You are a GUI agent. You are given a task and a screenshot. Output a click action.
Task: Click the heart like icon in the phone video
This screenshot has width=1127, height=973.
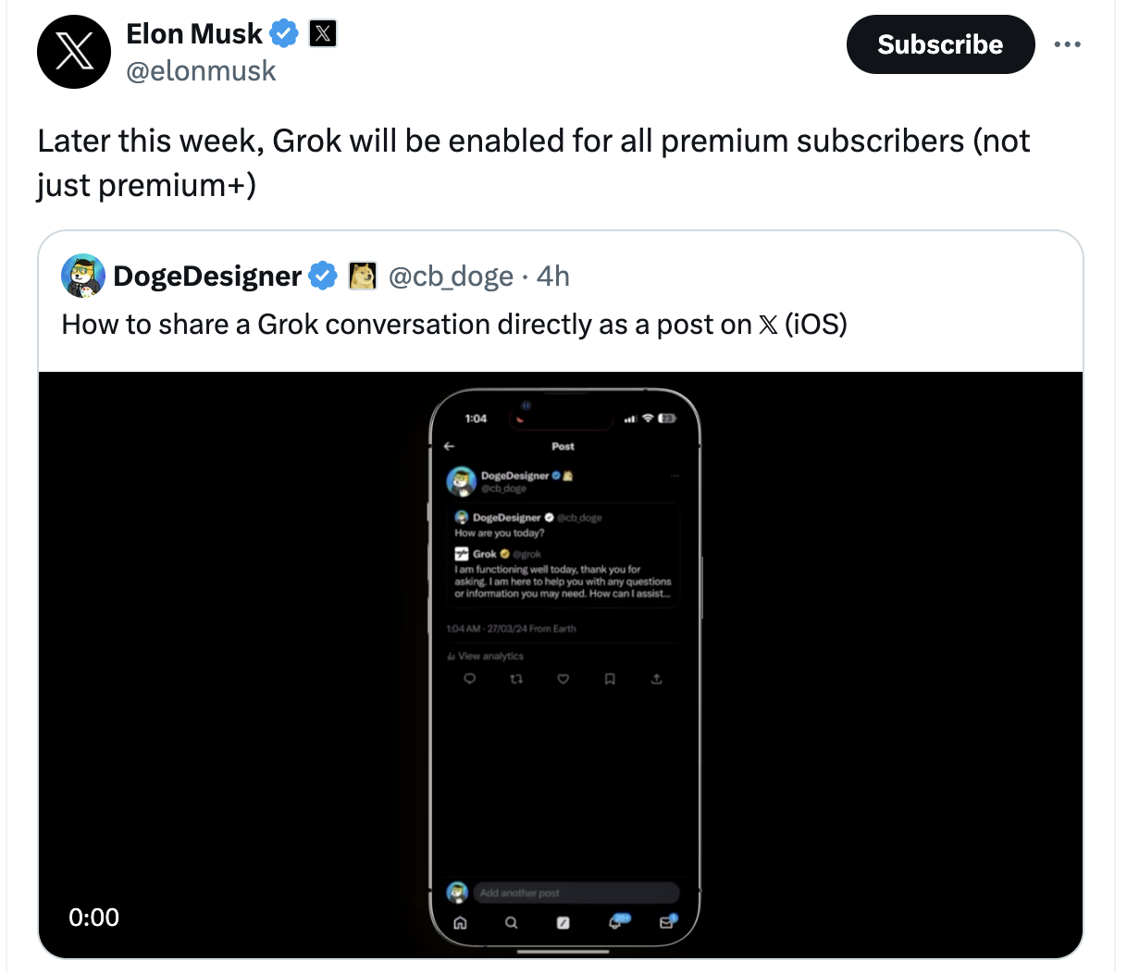pos(563,679)
